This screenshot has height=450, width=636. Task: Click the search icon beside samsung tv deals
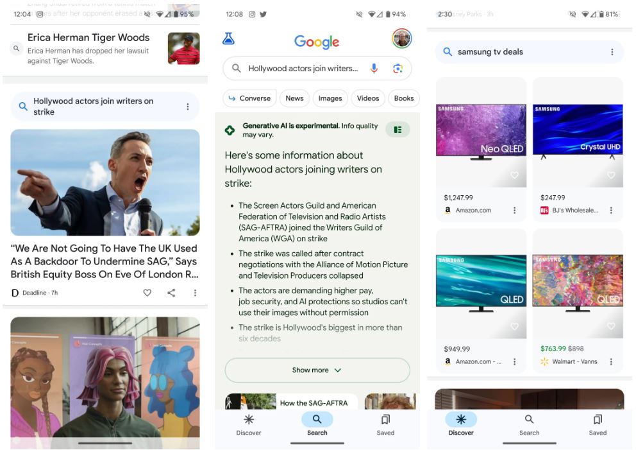[448, 51]
